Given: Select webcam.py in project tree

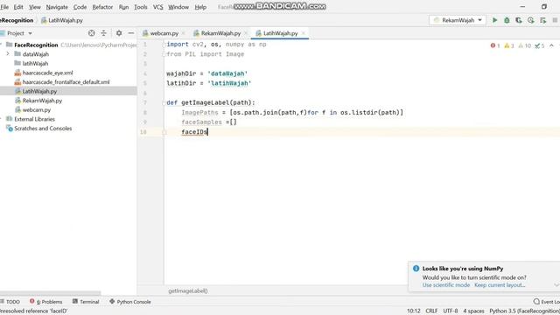Looking at the screenshot, I should coord(37,109).
